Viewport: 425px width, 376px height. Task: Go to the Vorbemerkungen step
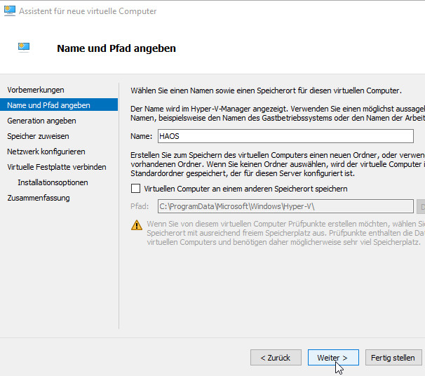(36, 90)
